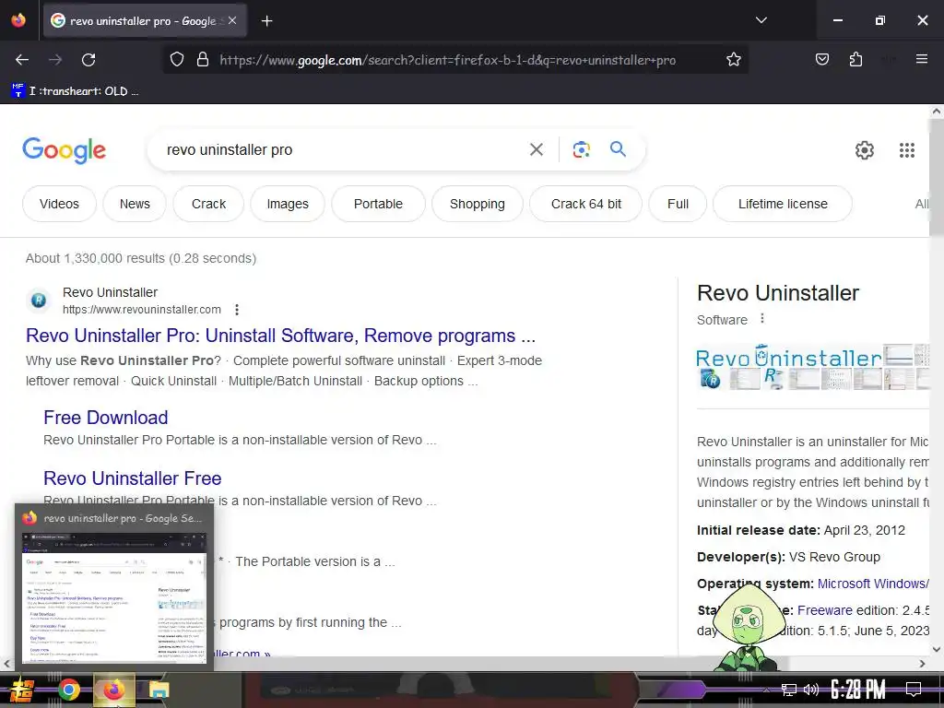This screenshot has height=708, width=944.
Task: Open the tracking protection shield
Action: click(176, 60)
